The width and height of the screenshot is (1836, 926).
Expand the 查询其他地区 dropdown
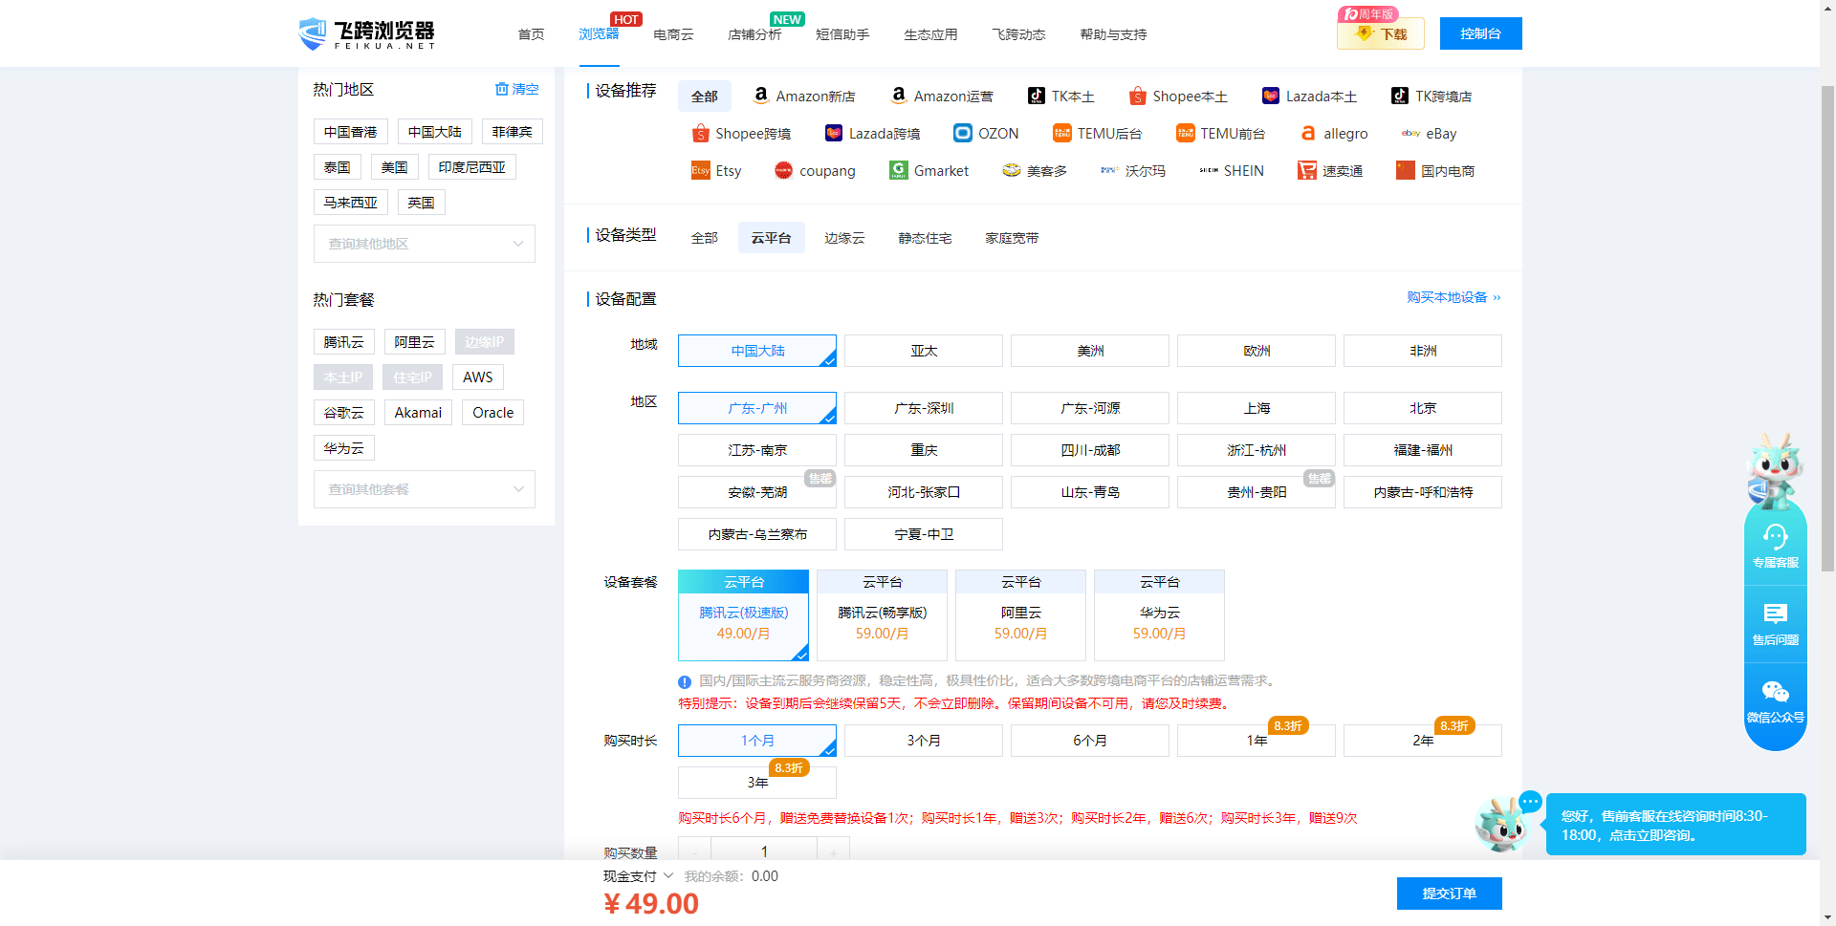pyautogui.click(x=424, y=244)
